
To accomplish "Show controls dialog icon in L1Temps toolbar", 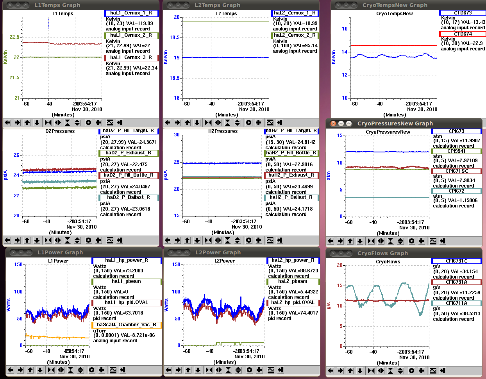I will [x=120, y=123].
